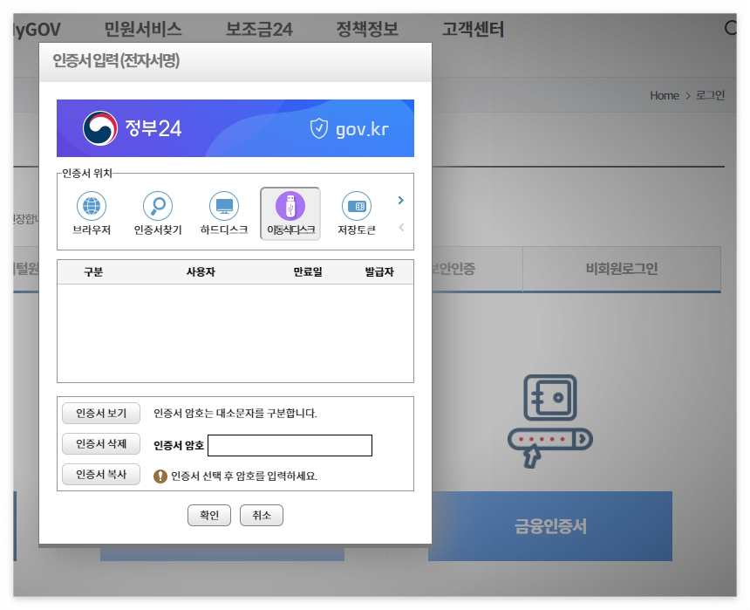Viewport: 750px width, 610px height.
Task: Cancel using the 취소 button
Action: coord(261,515)
